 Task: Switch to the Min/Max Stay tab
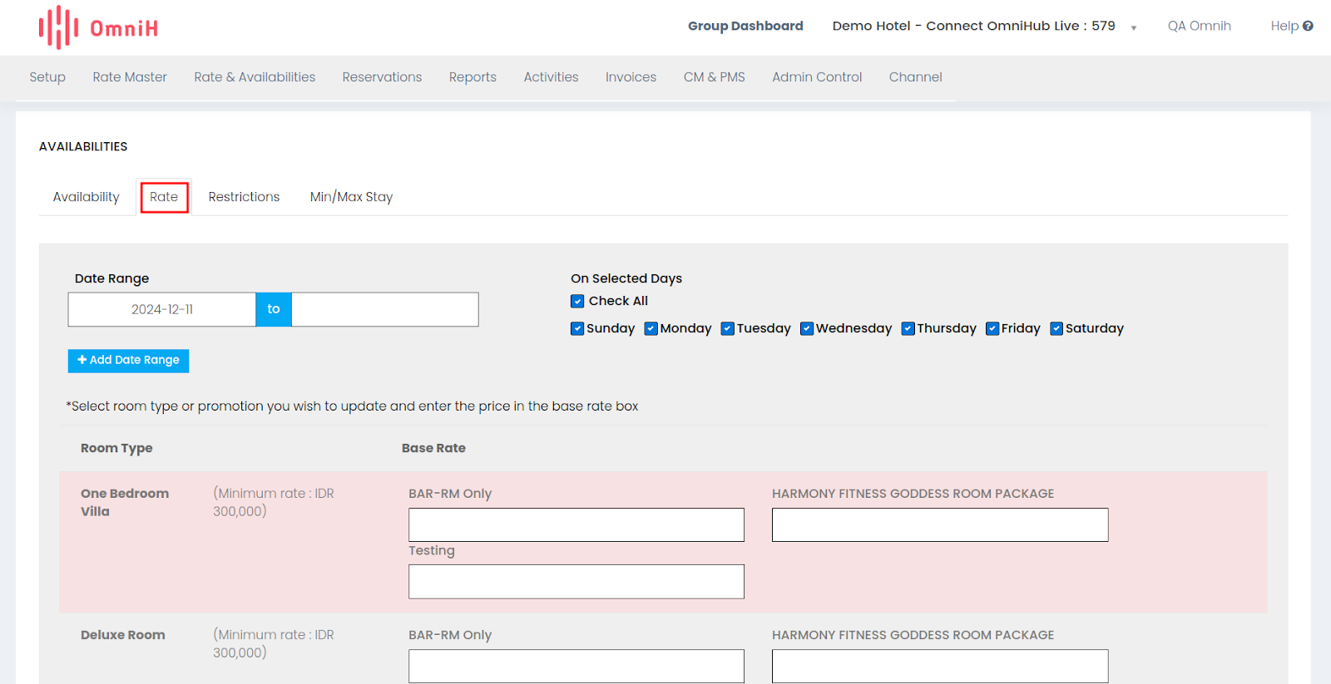[351, 197]
